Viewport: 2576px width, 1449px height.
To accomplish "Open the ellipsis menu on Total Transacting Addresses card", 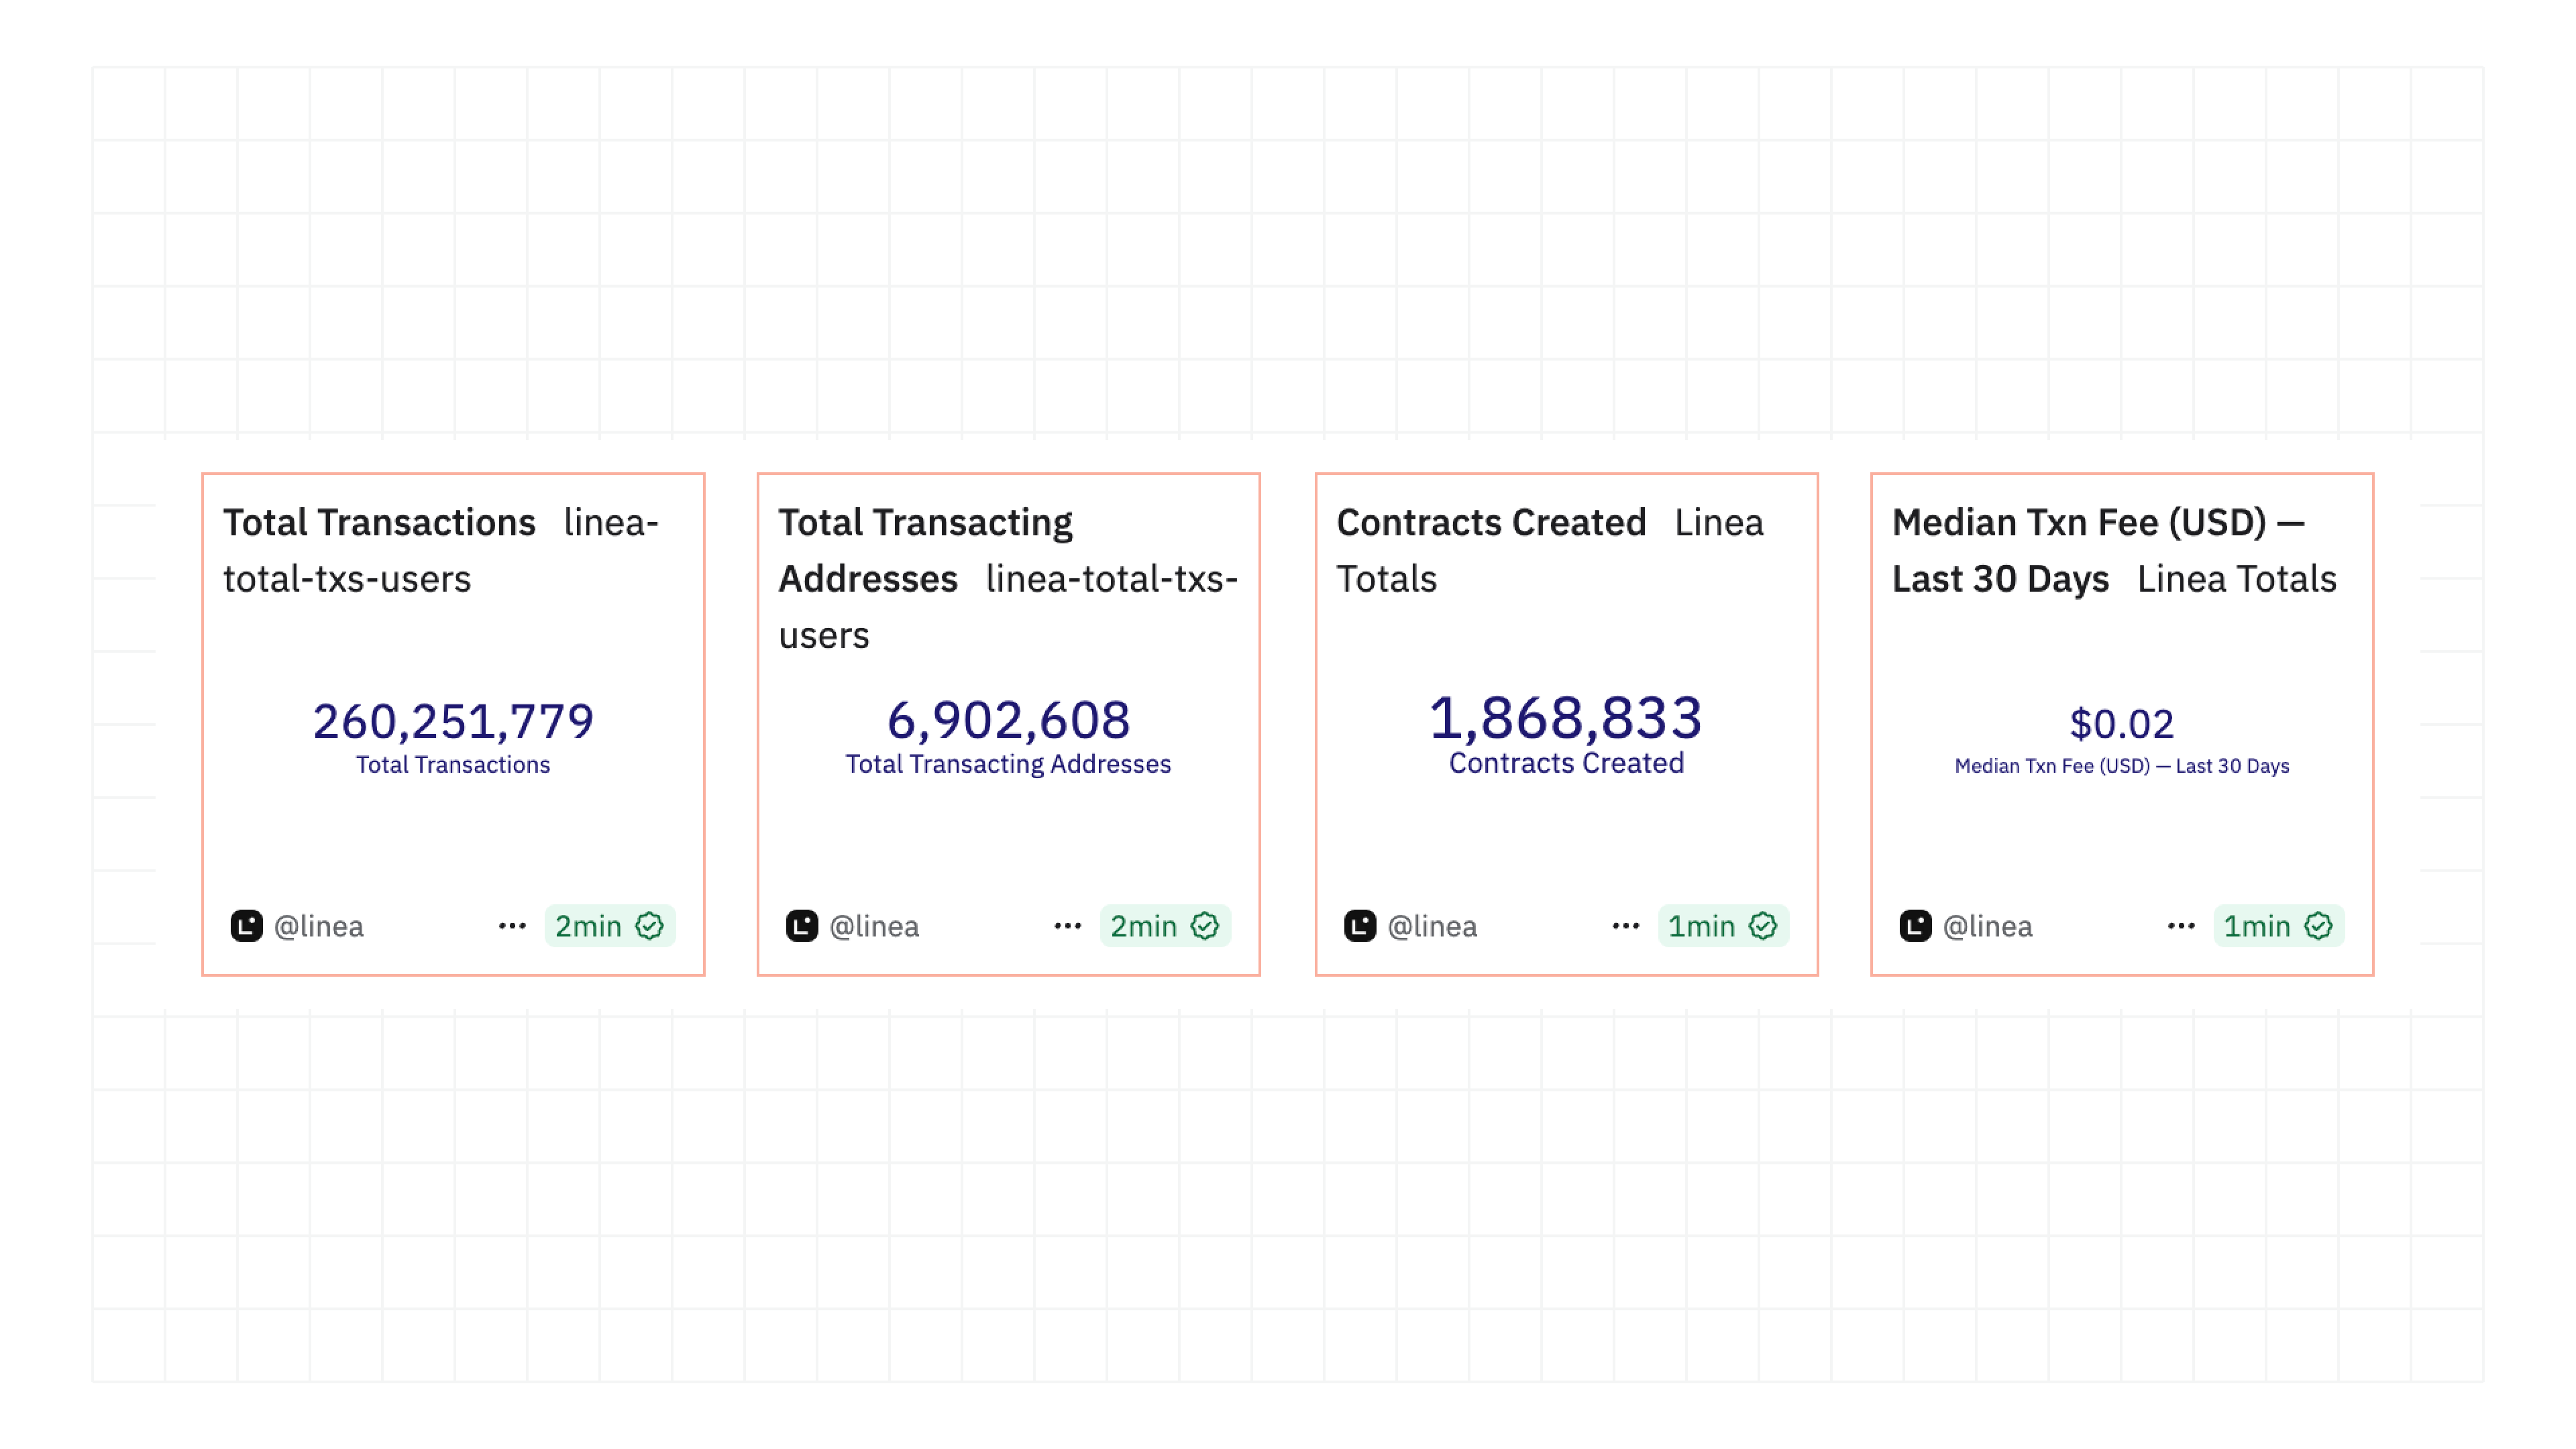I will [1068, 926].
